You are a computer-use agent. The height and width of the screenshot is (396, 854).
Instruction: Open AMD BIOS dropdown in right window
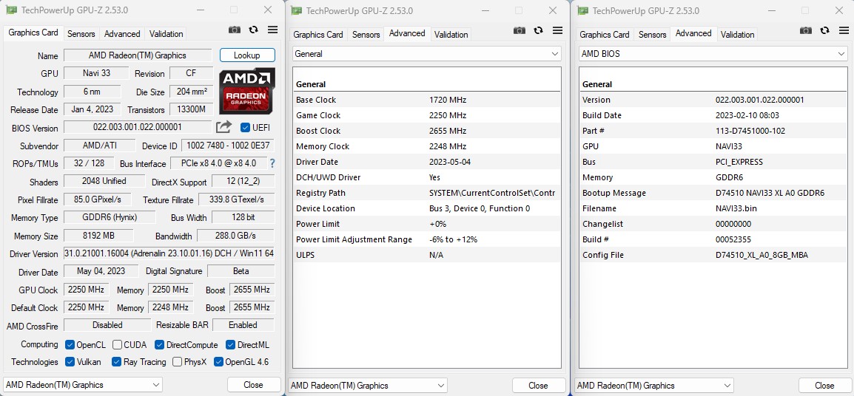[713, 54]
